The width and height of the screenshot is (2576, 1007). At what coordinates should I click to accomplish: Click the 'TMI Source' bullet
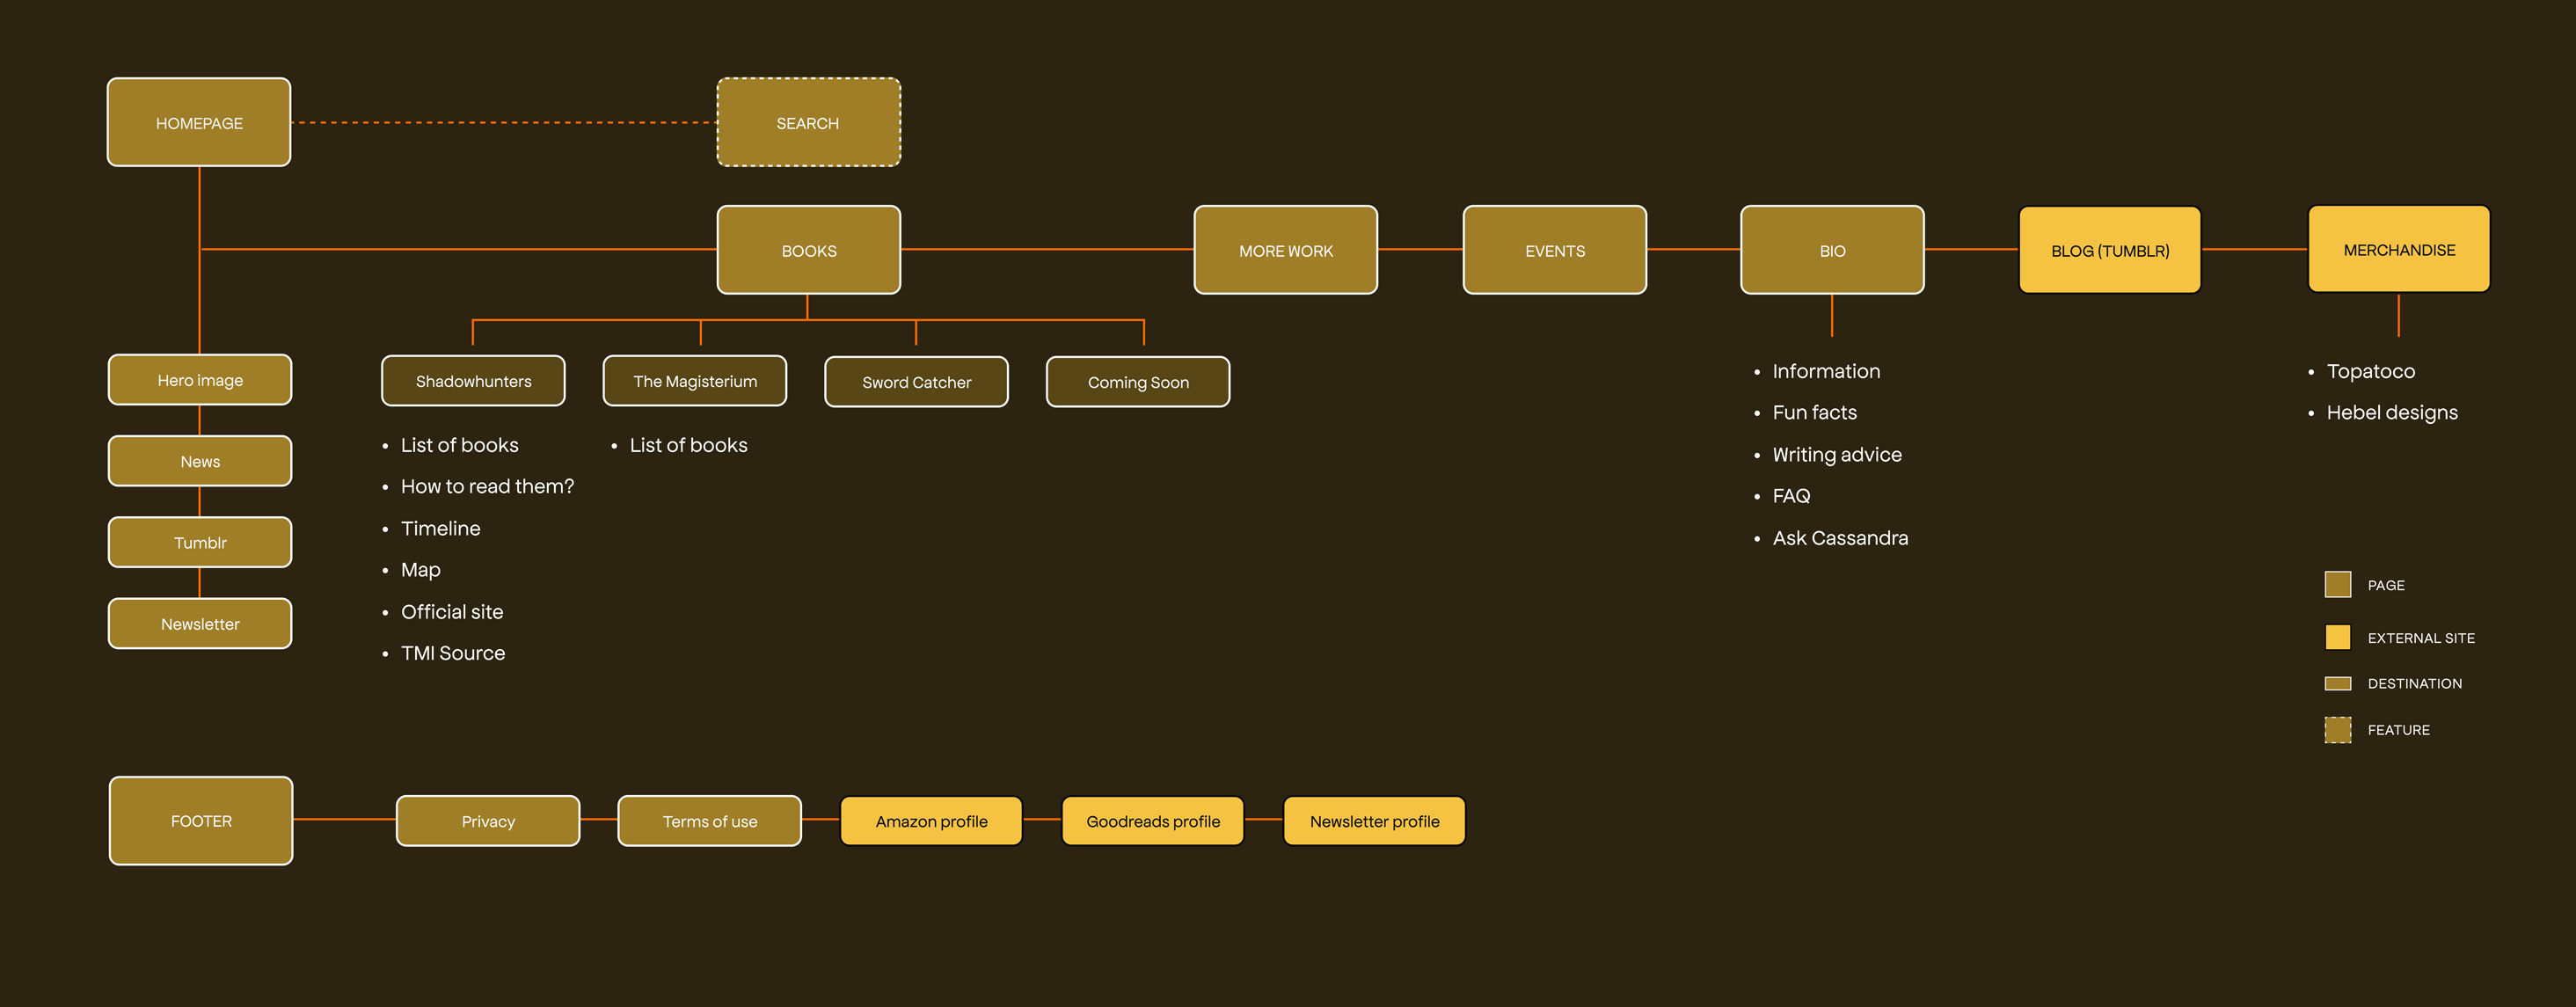point(453,653)
